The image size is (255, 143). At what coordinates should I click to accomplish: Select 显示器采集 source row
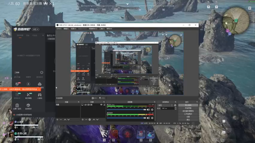93,105
